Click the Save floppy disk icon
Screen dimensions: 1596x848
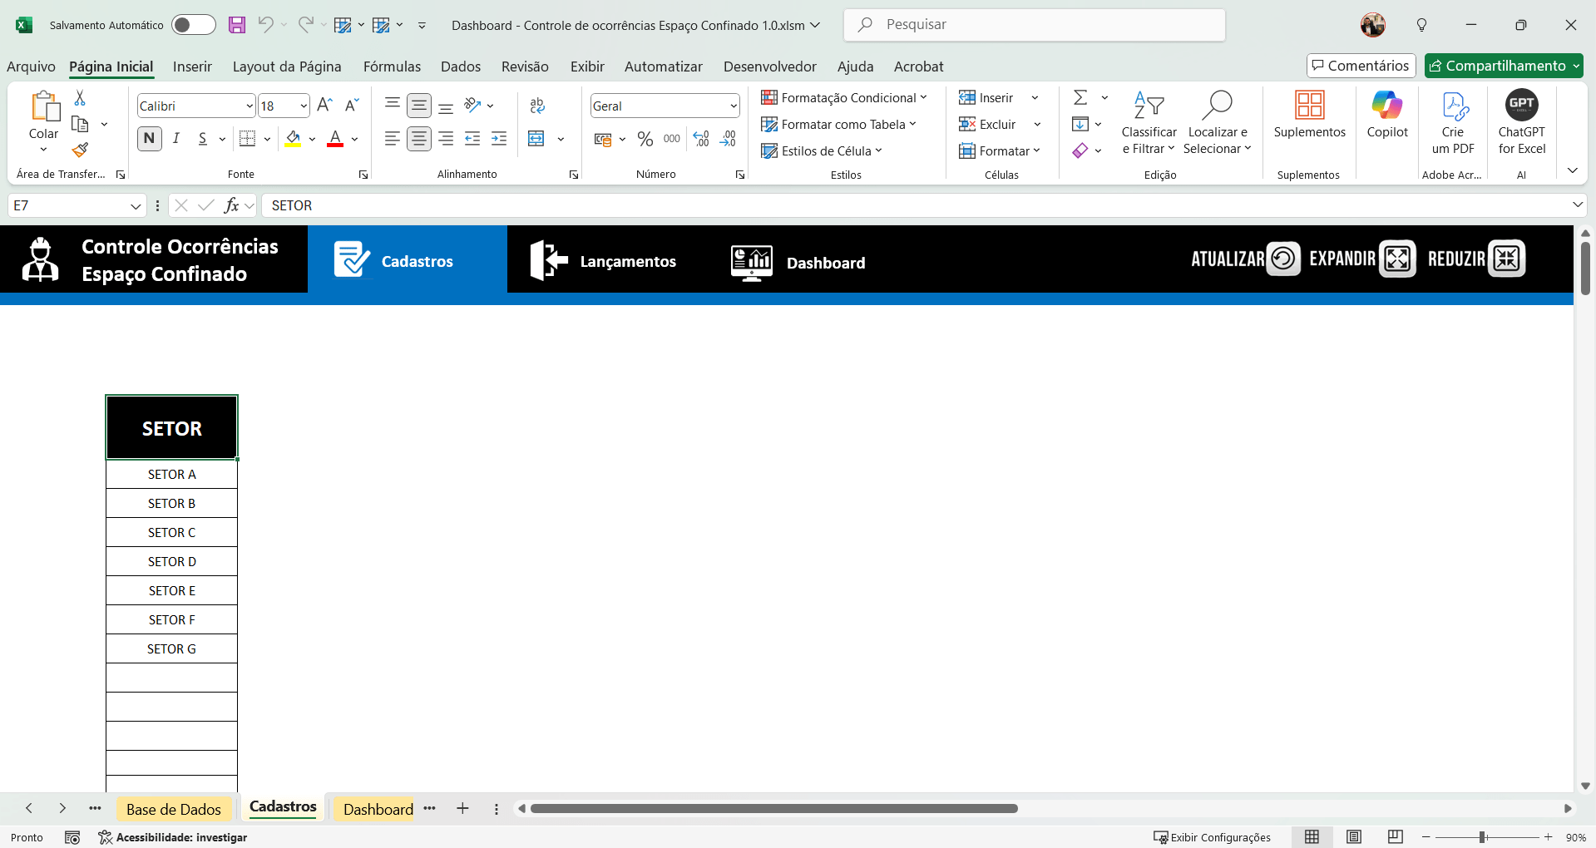click(x=237, y=25)
